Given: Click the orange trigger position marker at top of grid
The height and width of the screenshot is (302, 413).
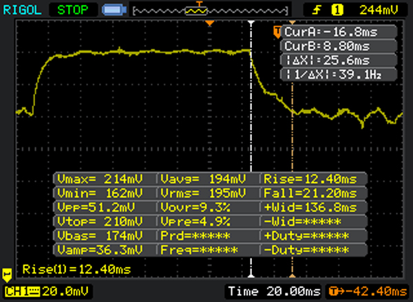Looking at the screenshot, I should click(210, 23).
